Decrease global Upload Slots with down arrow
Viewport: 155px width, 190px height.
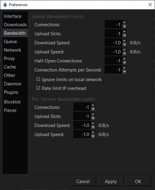point(124,36)
